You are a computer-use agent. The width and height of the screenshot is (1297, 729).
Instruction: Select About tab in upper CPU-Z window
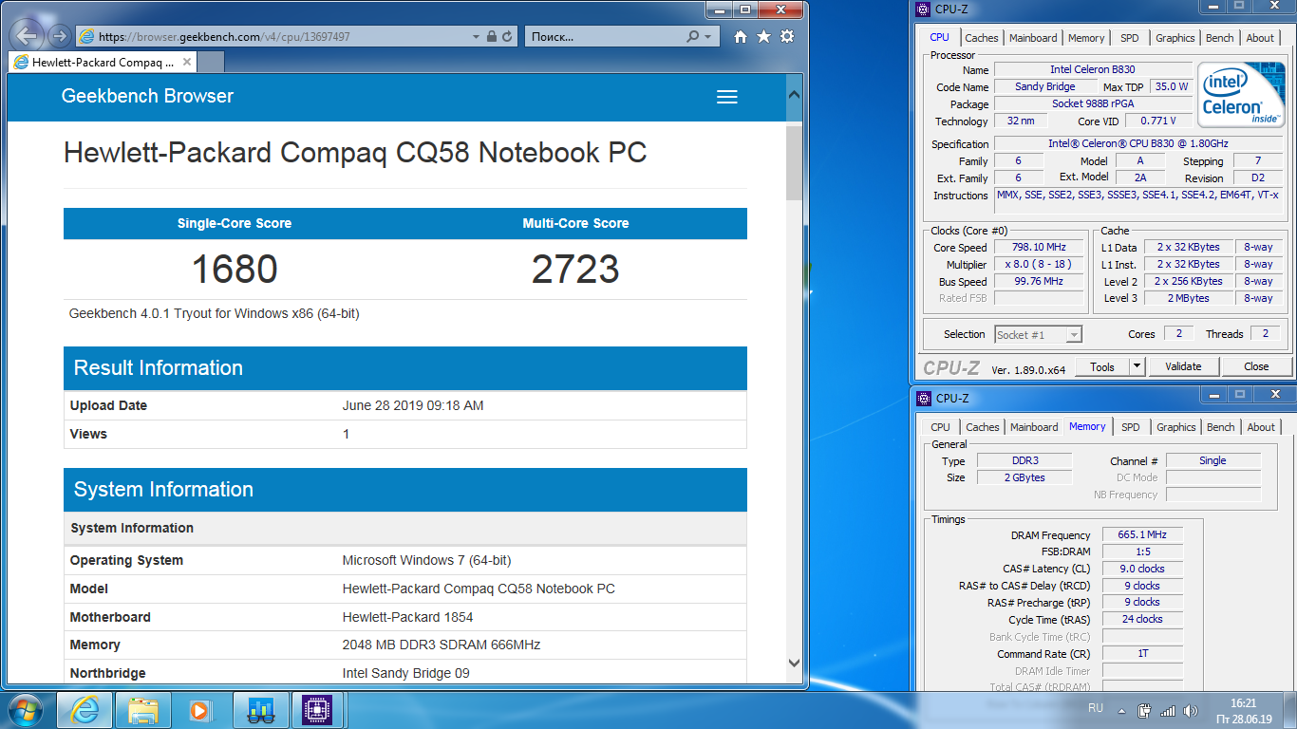(x=1261, y=38)
